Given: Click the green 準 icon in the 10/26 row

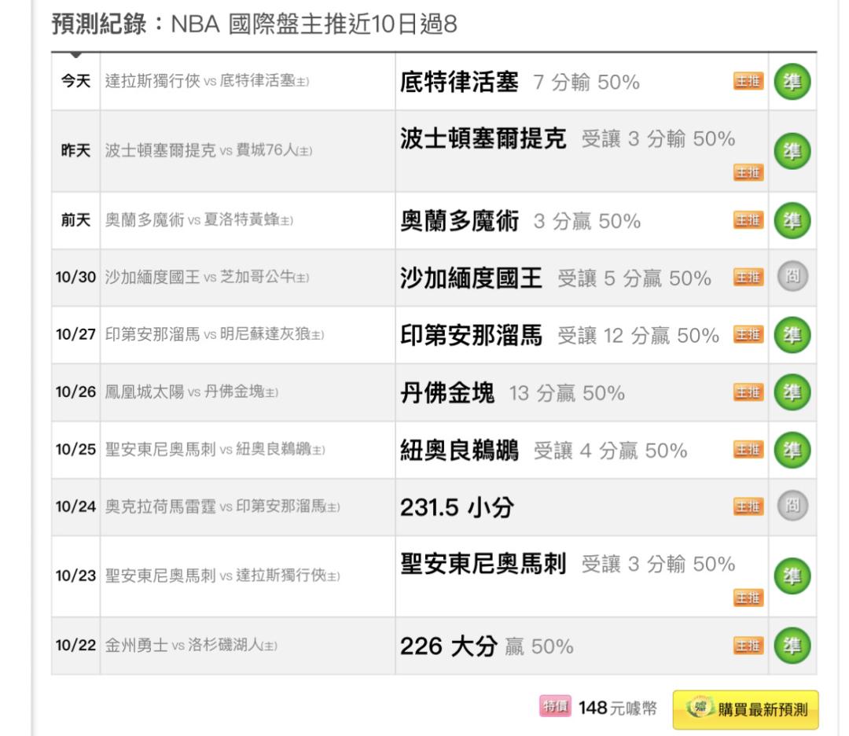Looking at the screenshot, I should click(792, 392).
